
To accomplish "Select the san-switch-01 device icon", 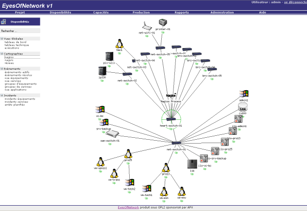I will [x=112, y=134].
